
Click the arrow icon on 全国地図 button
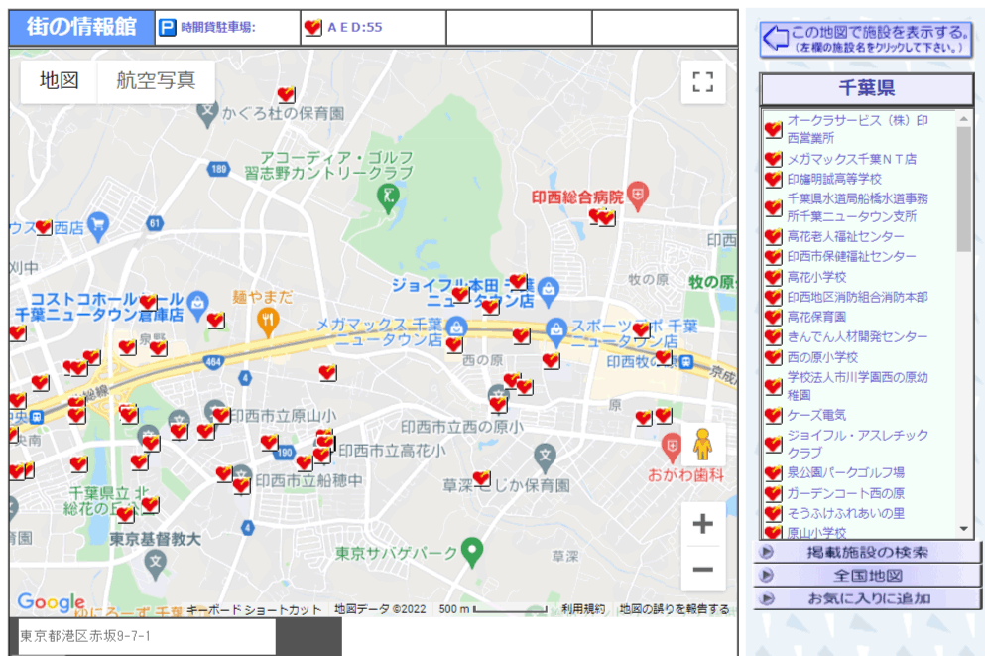click(767, 575)
